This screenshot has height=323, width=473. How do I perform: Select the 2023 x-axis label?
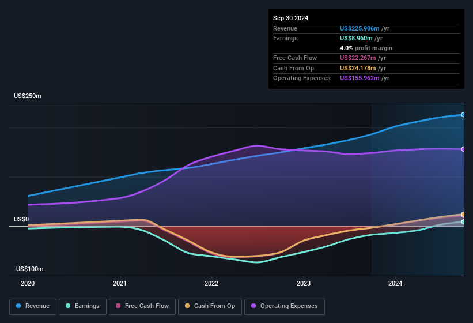(x=304, y=283)
